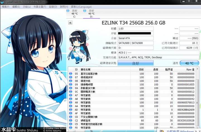This screenshot has width=201, height=132.
Task: Click the status orb for attribute 05
Action: (71, 74)
